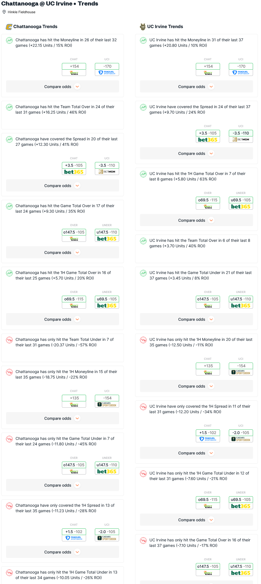Click the BetMGM -3.5 -110 odds in Chattanooga Trends

[x=107, y=168]
